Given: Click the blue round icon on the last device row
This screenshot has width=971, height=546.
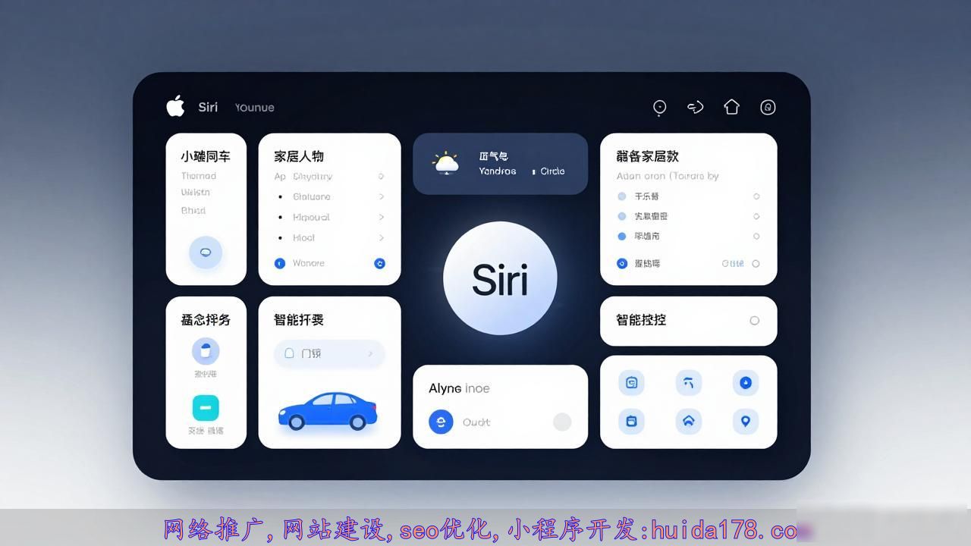Looking at the screenshot, I should [x=622, y=263].
